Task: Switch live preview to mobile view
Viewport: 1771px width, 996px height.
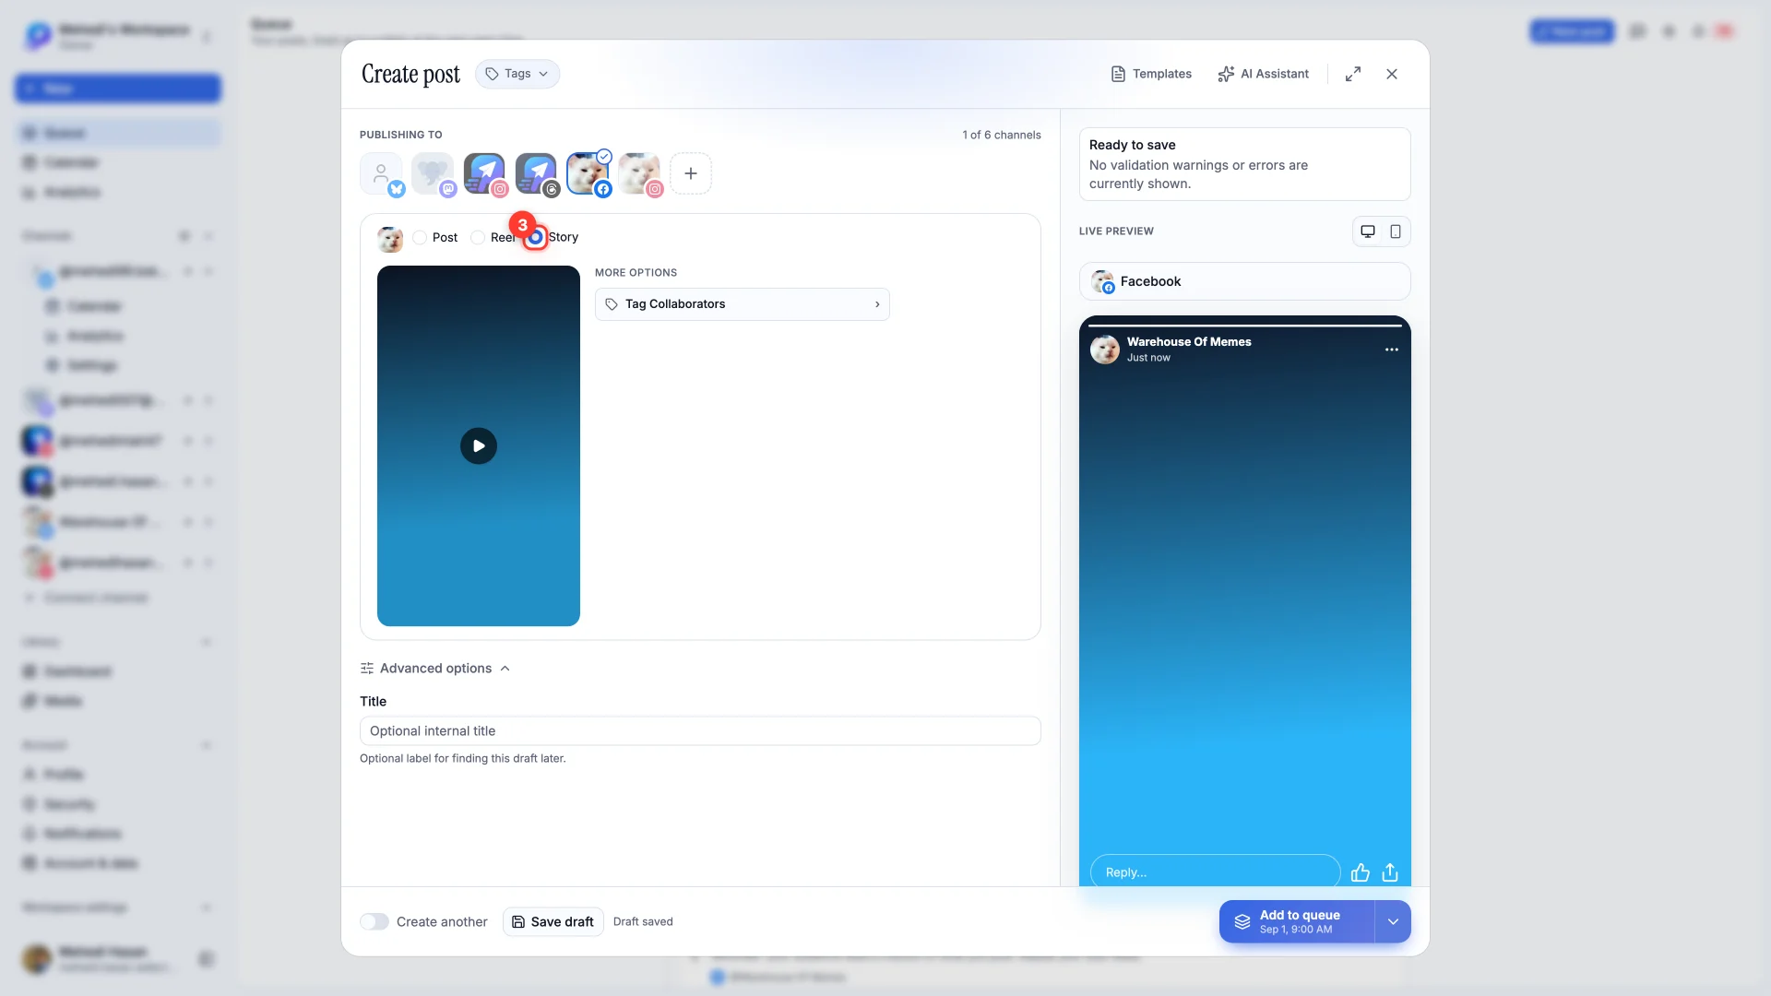Action: click(1396, 231)
